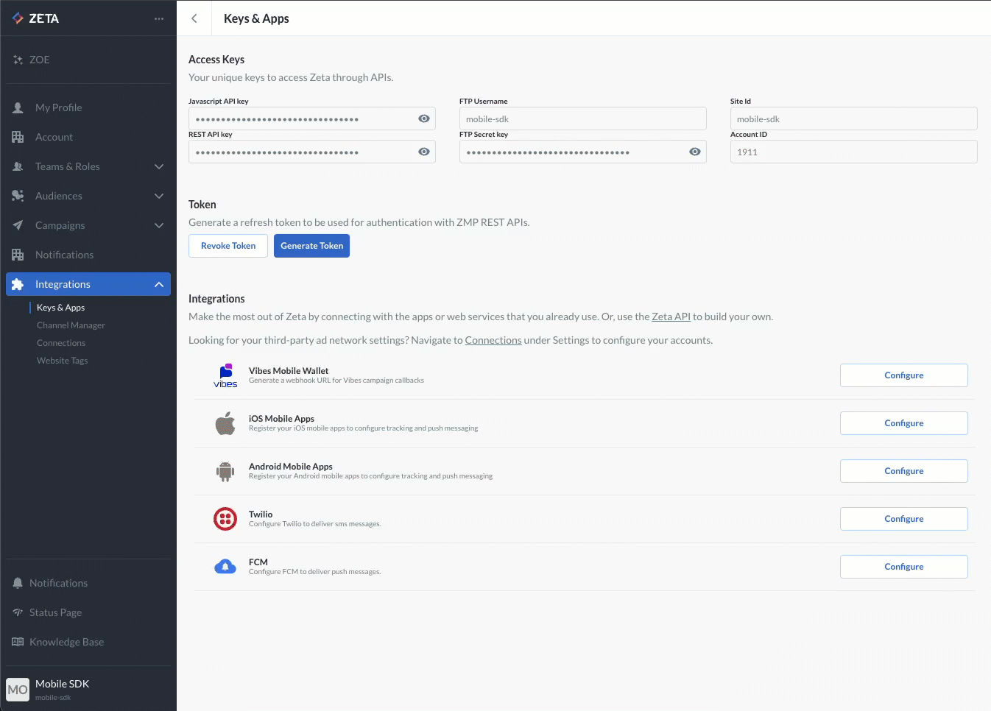Viewport: 991px width, 711px height.
Task: Collapse the Integrations section
Action: tap(159, 284)
